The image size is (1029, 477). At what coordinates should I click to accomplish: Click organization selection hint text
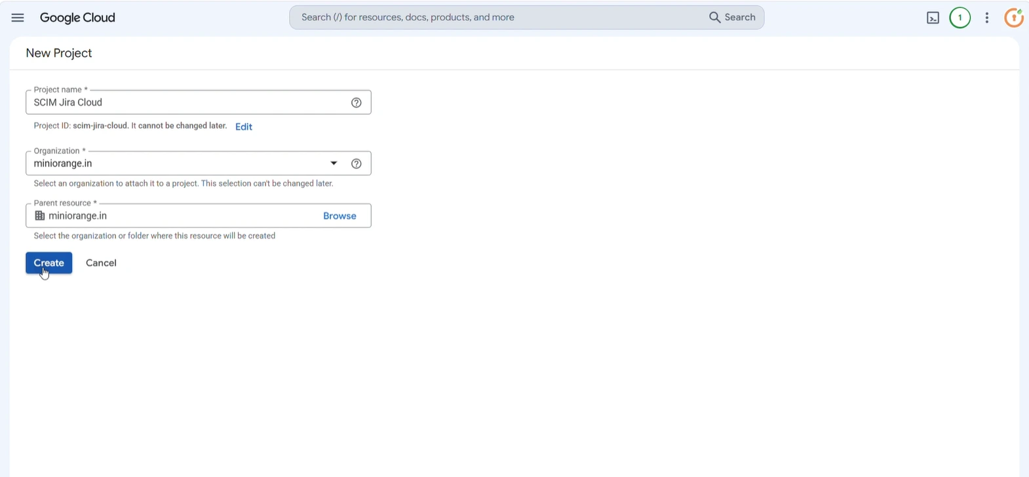click(184, 183)
